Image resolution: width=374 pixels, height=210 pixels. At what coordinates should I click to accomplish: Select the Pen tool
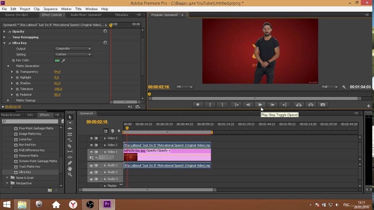pyautogui.click(x=70, y=163)
